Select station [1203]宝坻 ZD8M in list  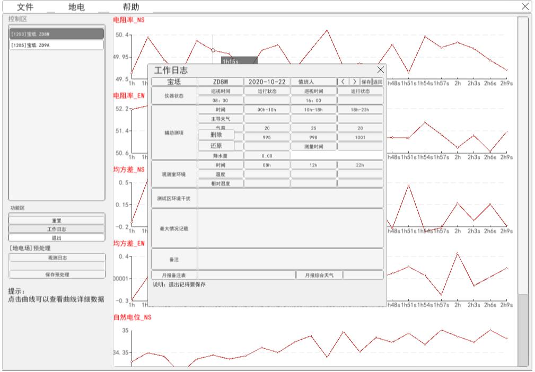56,34
